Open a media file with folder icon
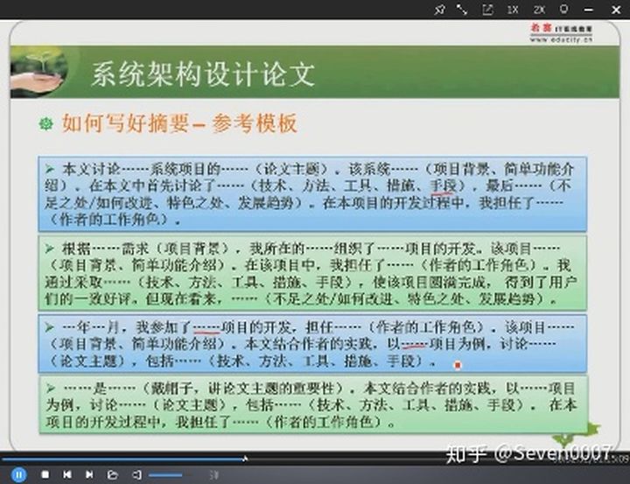Viewport: 630px width, 484px height. click(x=113, y=474)
